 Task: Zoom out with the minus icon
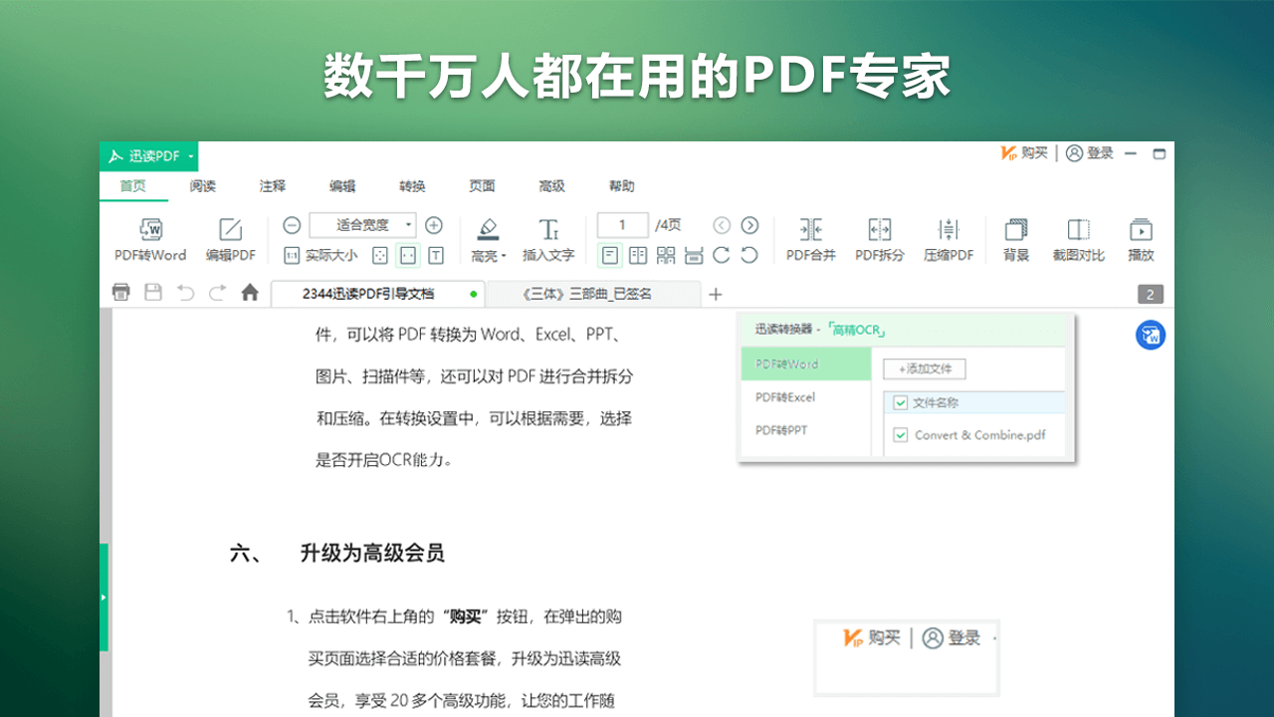[292, 225]
